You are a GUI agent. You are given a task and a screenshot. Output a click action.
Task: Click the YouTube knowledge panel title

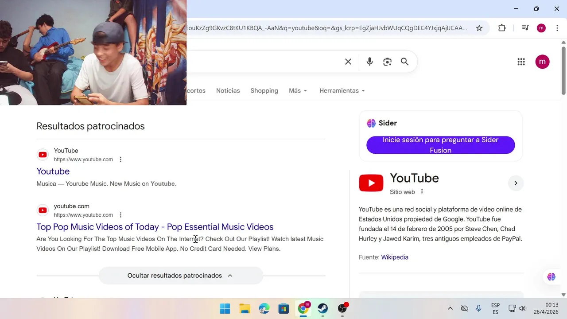[x=414, y=178]
